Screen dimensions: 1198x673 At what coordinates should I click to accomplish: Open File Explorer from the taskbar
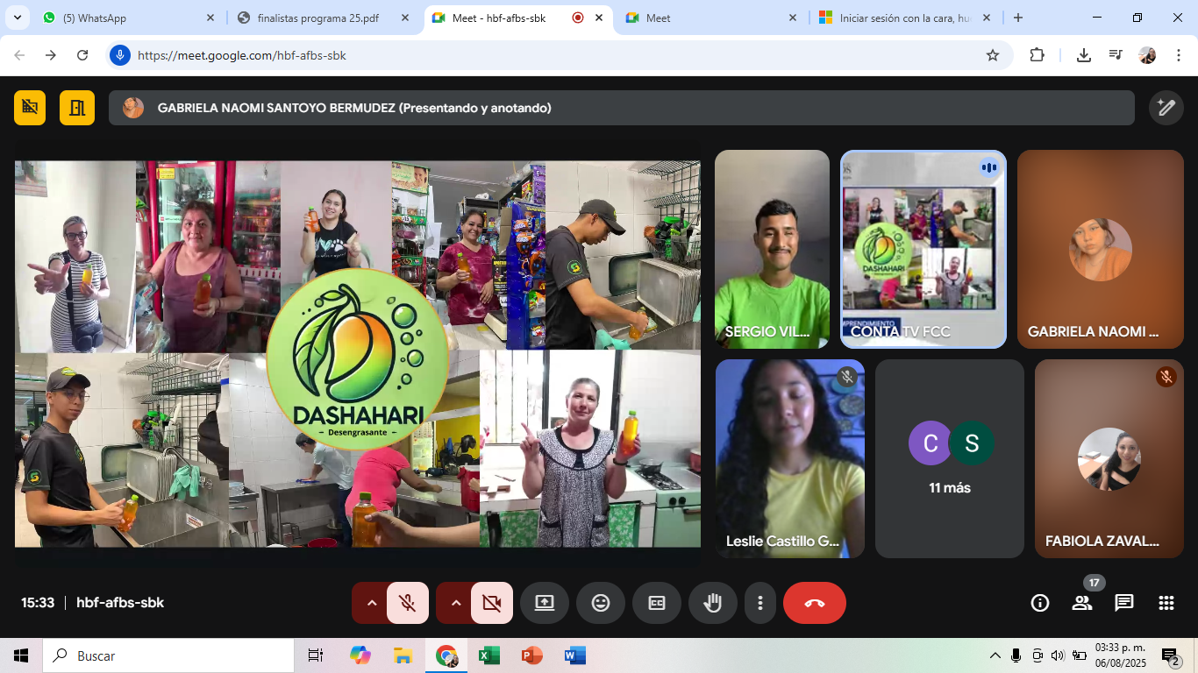point(403,655)
